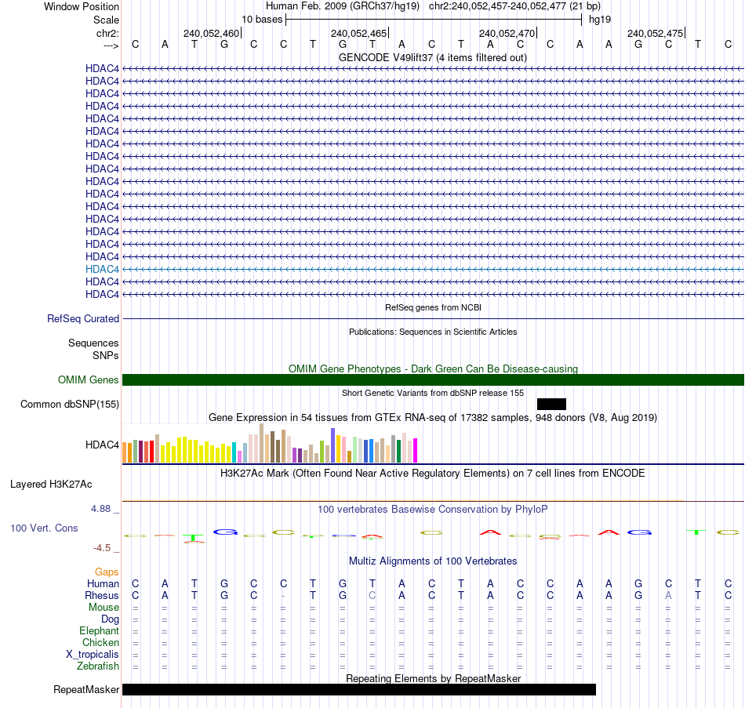Click the Zebrafish alignment row label
Viewport: 745px width, 708px height.
pyautogui.click(x=98, y=666)
